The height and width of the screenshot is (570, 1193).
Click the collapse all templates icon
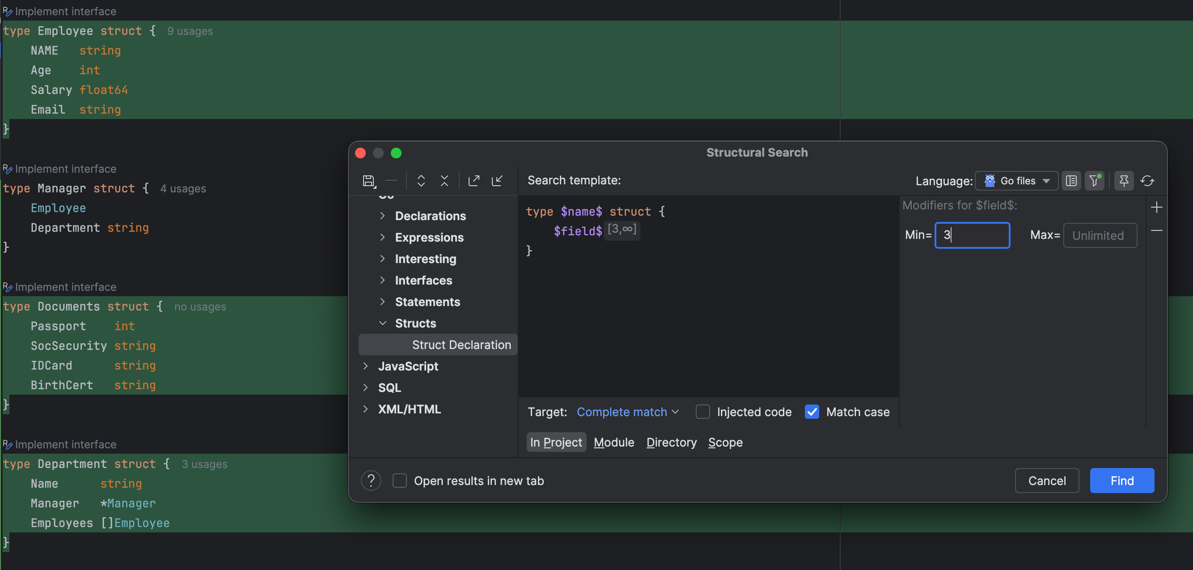coord(444,181)
